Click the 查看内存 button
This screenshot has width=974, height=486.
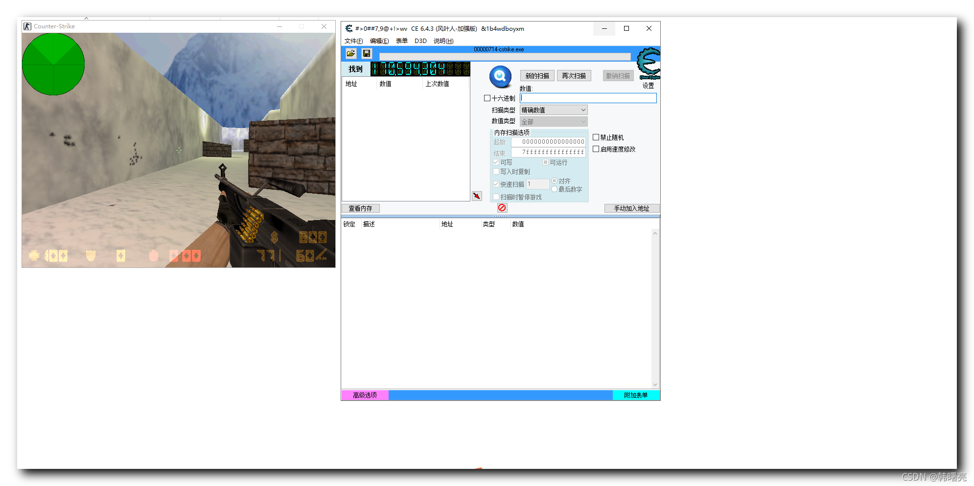click(x=361, y=208)
